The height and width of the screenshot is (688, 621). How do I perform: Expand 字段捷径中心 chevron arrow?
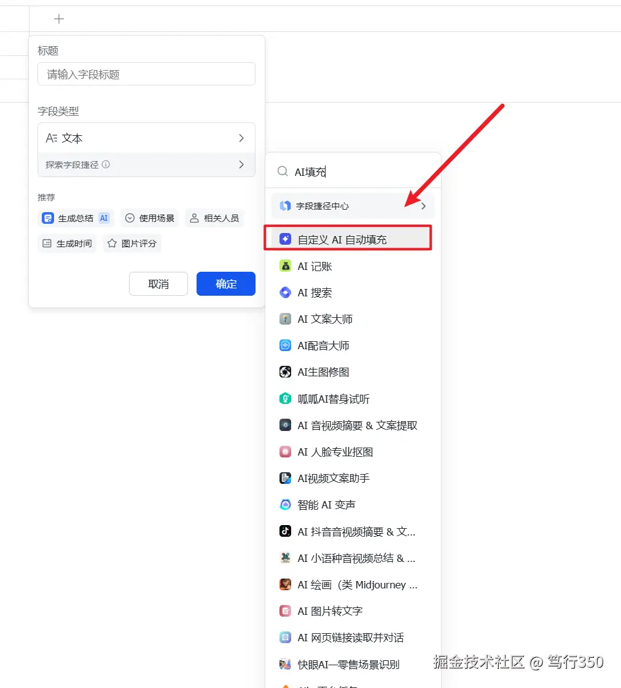423,206
